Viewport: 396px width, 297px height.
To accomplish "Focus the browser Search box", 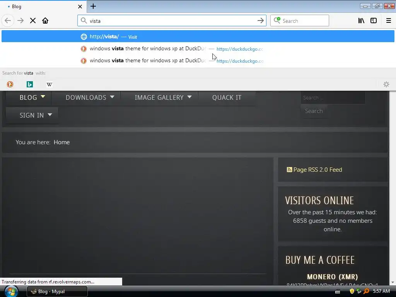I will coord(300,21).
